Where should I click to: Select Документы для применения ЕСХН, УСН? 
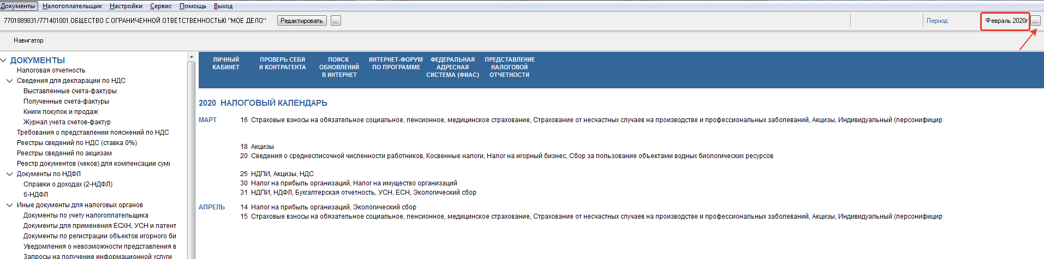tap(100, 226)
